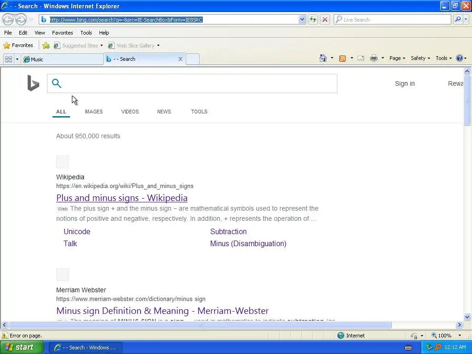This screenshot has height=354, width=472.
Task: Click the Bing logo
Action: click(x=33, y=83)
